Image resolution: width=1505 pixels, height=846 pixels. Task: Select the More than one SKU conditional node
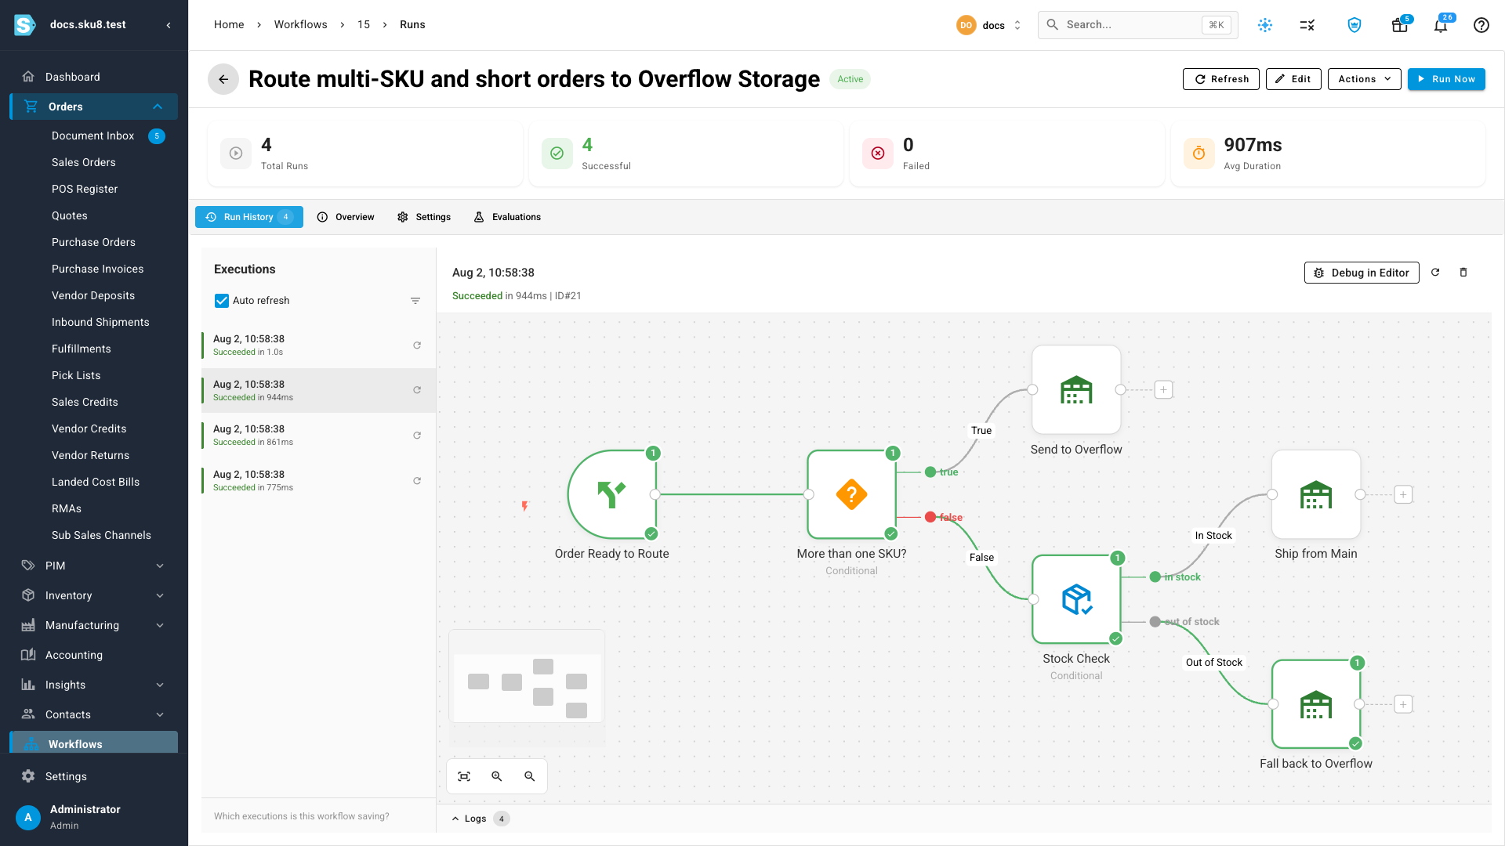point(851,494)
